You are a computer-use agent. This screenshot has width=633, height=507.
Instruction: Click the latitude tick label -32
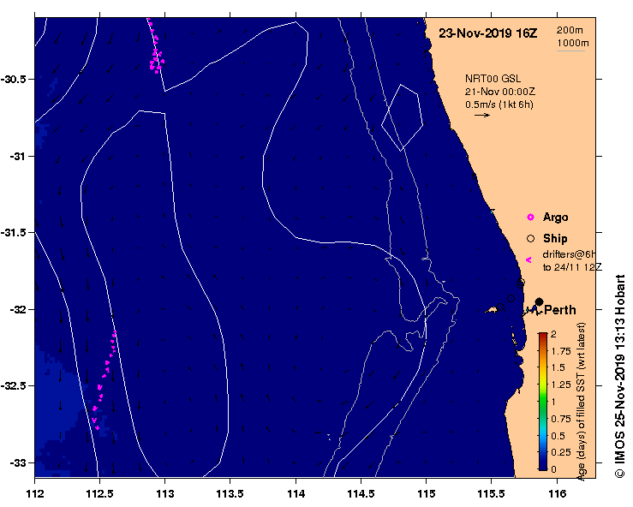[x=17, y=309]
